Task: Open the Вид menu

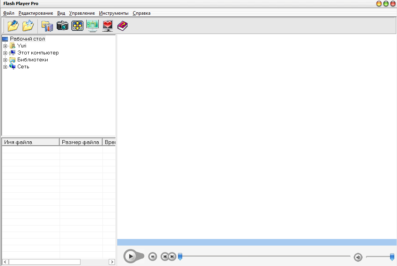Action: 61,13
